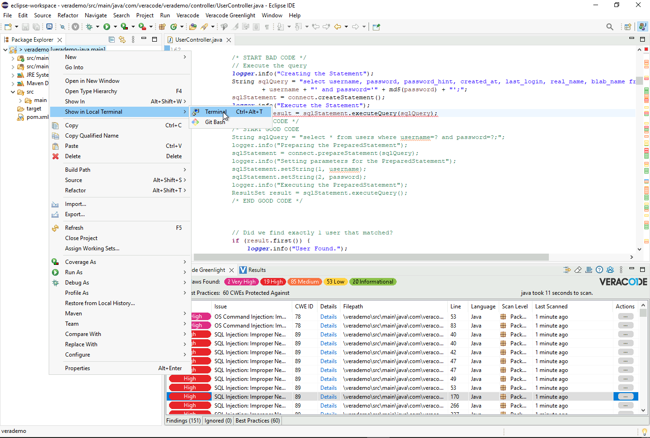
Task: Click the New Java Package toolbar icon
Action: point(162,27)
